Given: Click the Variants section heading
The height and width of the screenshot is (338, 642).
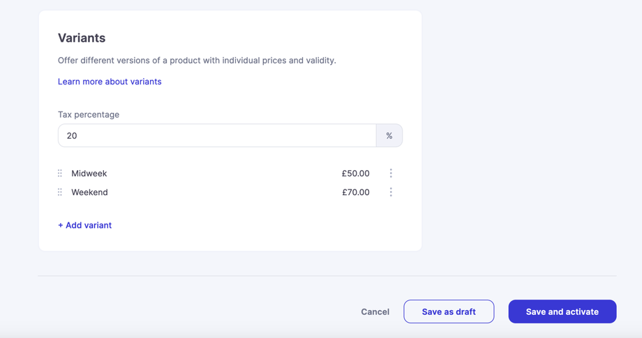Looking at the screenshot, I should (x=82, y=38).
